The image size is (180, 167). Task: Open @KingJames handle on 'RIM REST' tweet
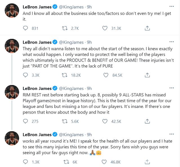click(71, 89)
